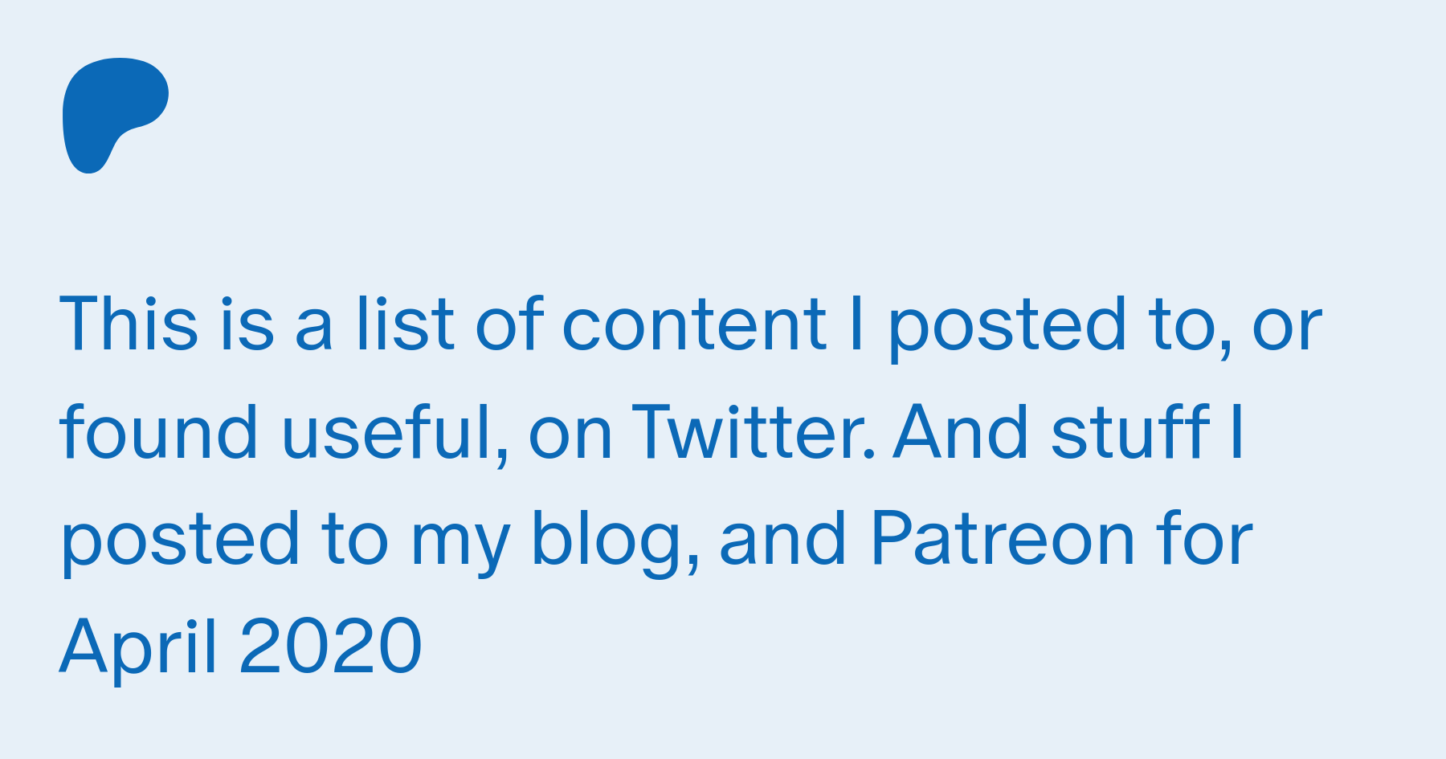Click the word "content" in the first line
Image resolution: width=1446 pixels, height=759 pixels.
pyautogui.click(x=694, y=325)
